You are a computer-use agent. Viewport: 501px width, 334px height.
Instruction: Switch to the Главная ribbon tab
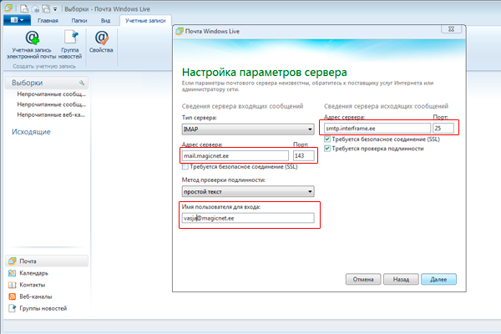pos(48,20)
